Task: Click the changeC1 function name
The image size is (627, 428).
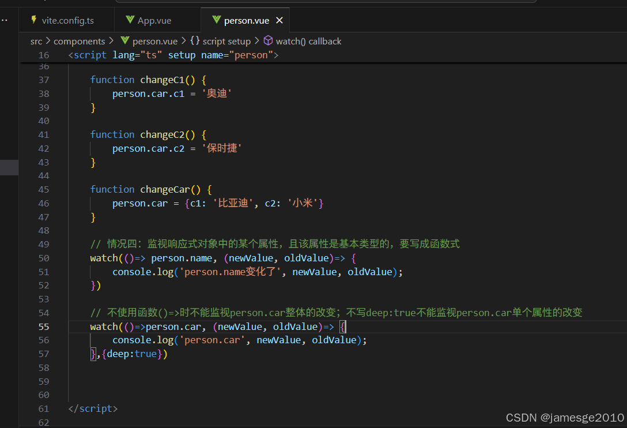Action: (x=163, y=80)
